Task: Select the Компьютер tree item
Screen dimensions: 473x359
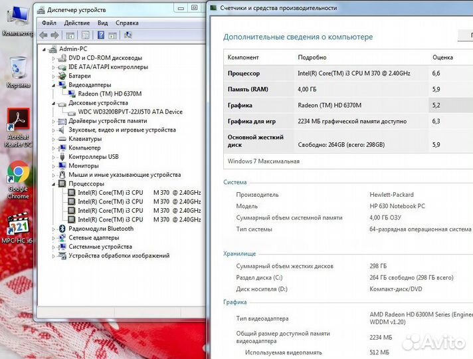Action: click(x=84, y=148)
